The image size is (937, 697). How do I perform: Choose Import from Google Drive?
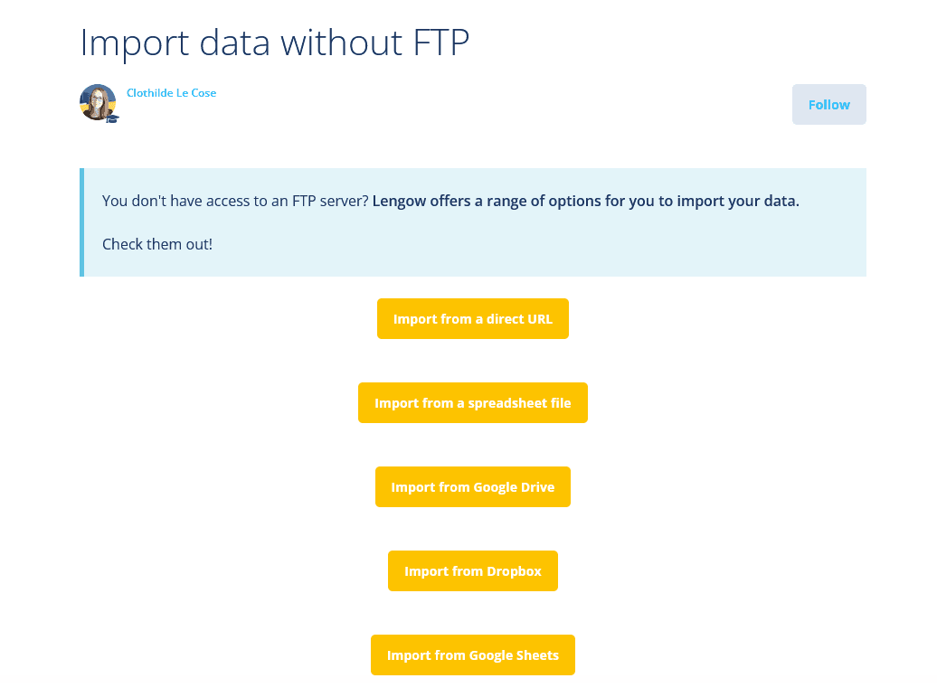472,487
